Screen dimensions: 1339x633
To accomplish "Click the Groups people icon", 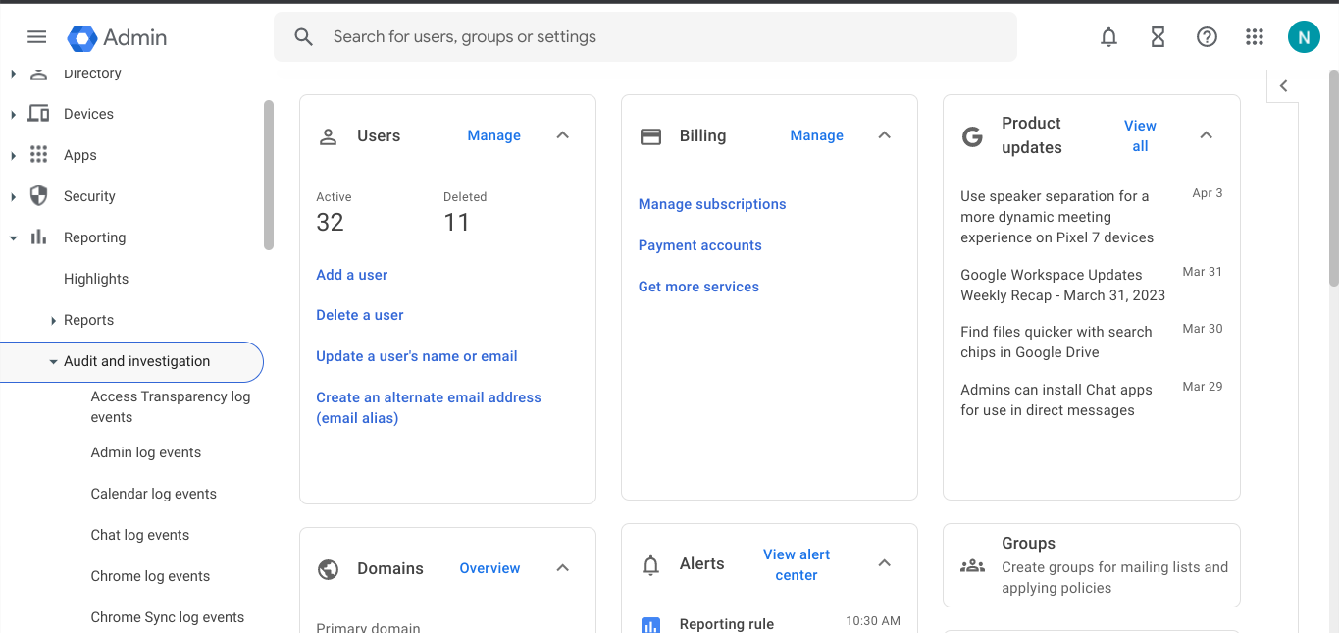I will click(x=972, y=565).
